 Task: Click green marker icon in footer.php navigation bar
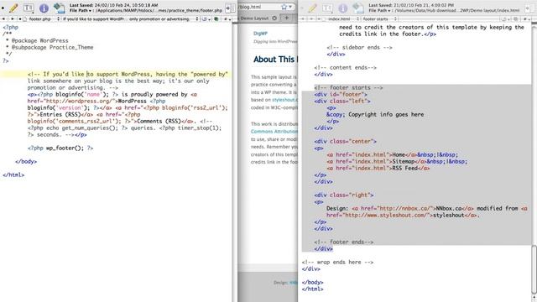pos(216,19)
